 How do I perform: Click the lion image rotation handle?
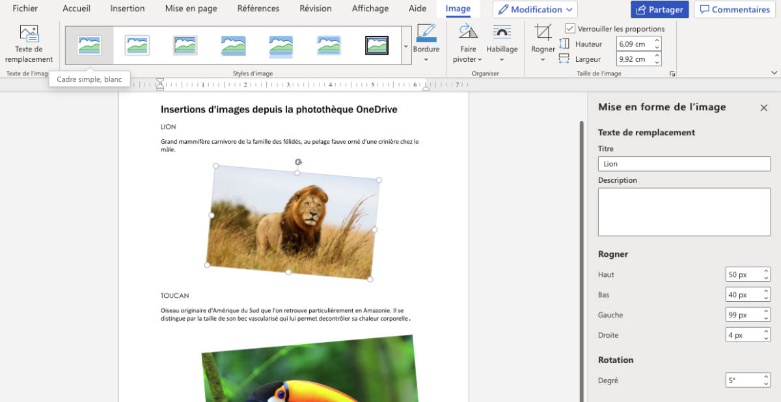click(298, 162)
